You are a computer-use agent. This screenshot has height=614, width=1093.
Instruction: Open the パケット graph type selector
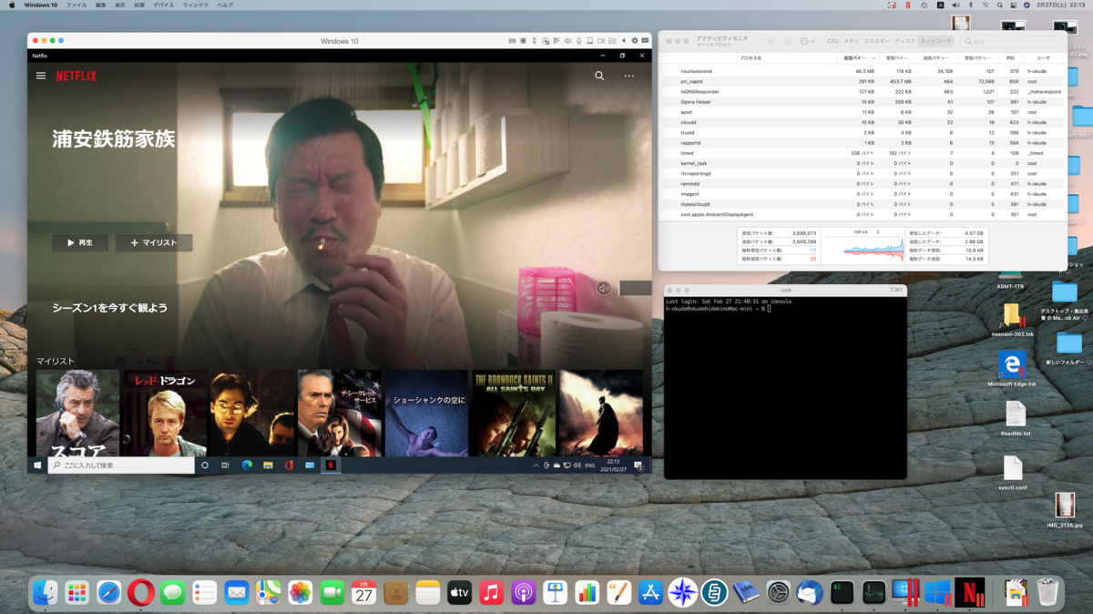point(865,232)
